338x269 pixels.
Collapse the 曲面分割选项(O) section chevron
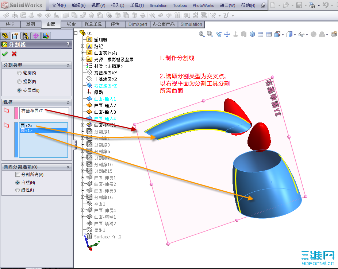tap(68, 167)
